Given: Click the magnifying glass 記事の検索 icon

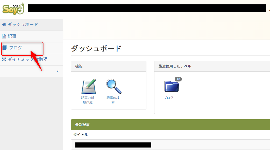Looking at the screenshot, I should click(113, 86).
